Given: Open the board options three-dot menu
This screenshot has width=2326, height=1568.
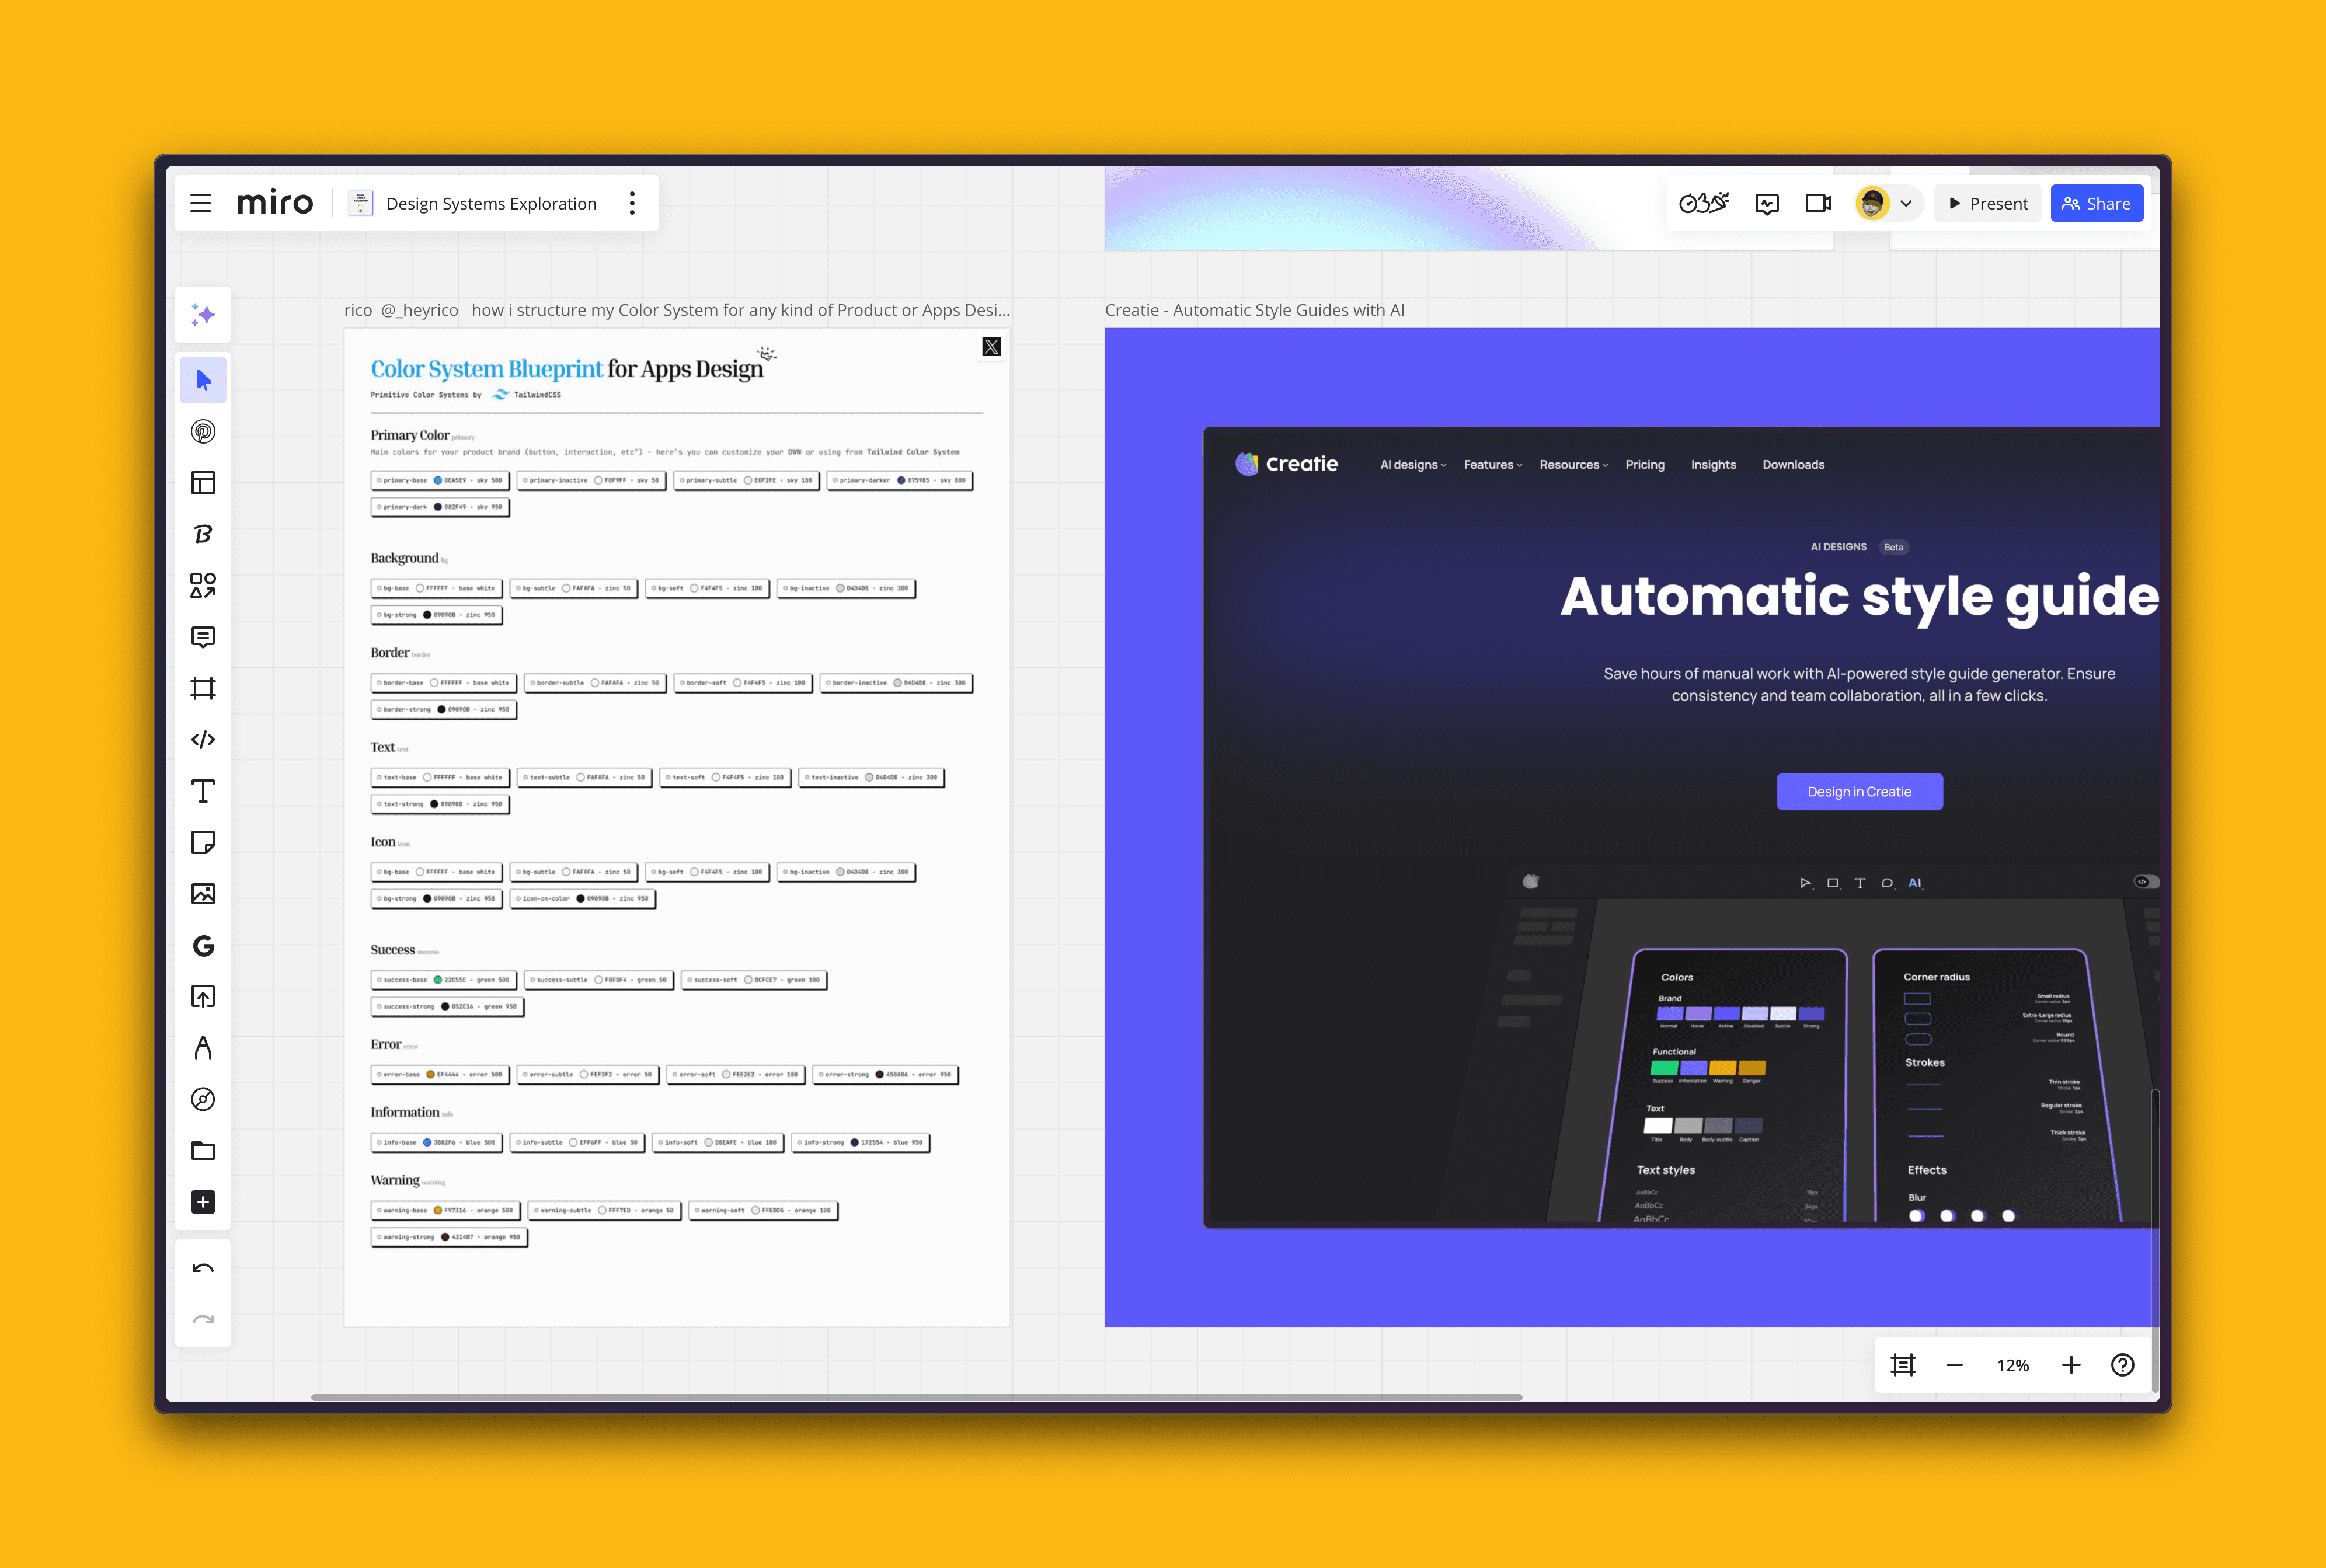Looking at the screenshot, I should [632, 204].
